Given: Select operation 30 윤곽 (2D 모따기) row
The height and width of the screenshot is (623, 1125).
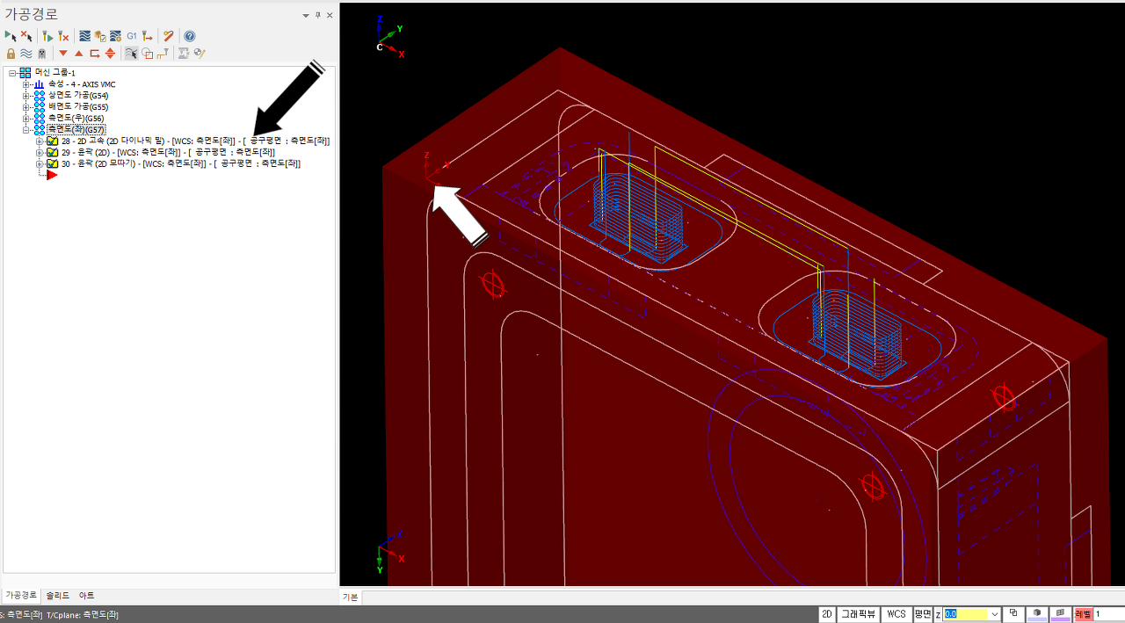Looking at the screenshot, I should coord(180,164).
